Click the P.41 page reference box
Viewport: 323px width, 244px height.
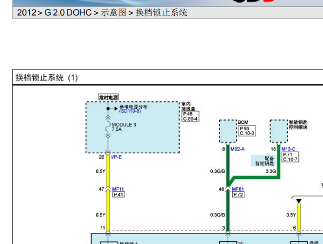point(119,194)
